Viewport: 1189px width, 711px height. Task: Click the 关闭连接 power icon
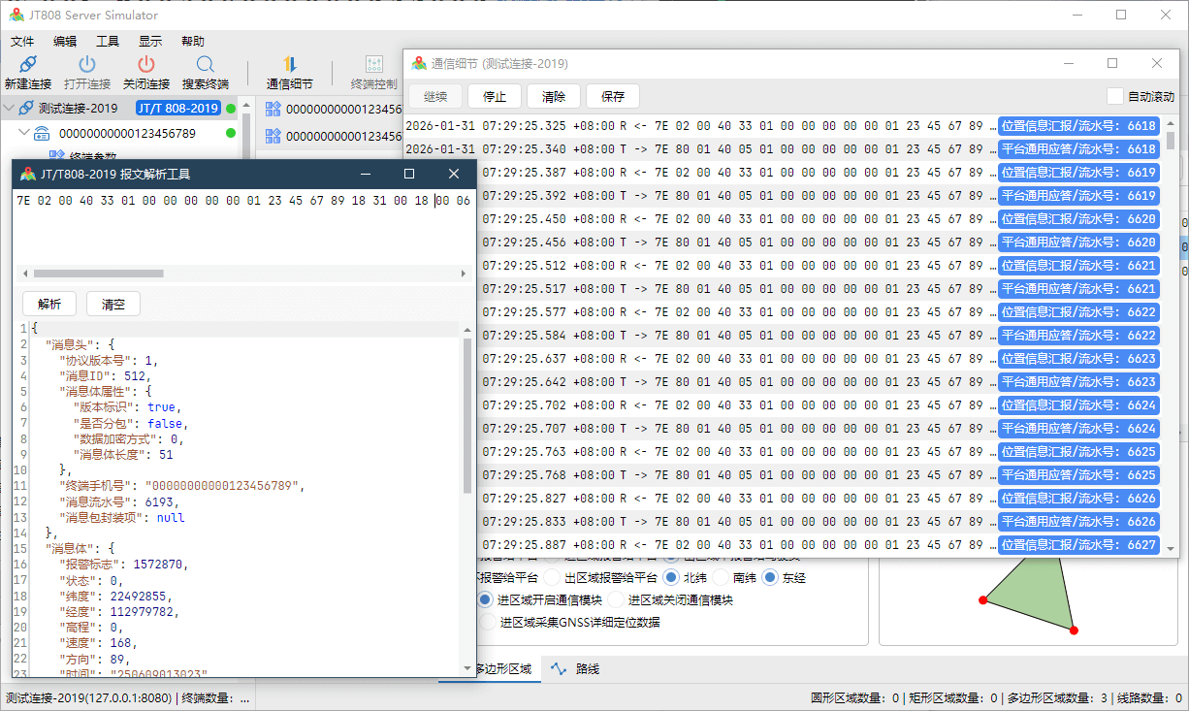point(145,65)
